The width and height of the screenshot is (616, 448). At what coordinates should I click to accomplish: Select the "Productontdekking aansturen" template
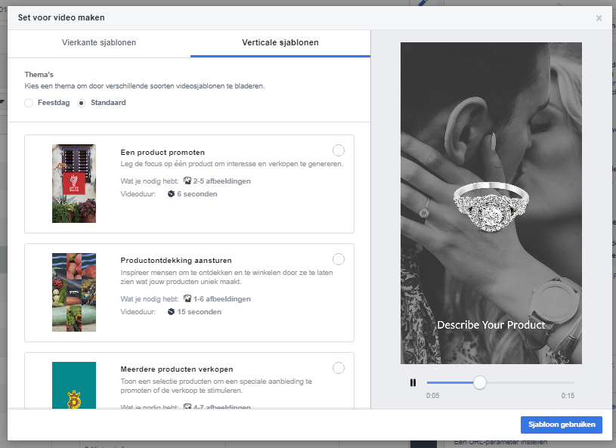(x=338, y=258)
